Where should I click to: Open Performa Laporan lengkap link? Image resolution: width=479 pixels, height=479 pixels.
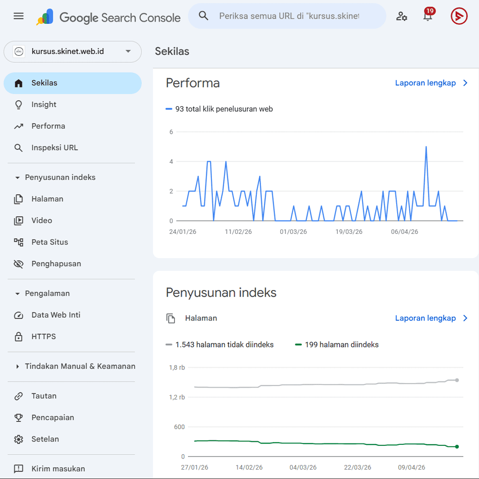click(x=426, y=83)
